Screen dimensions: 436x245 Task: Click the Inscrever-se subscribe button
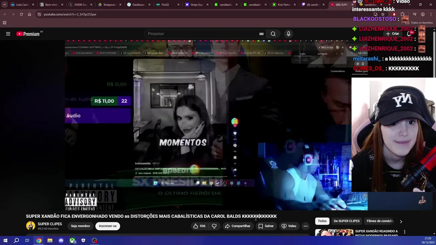(108, 226)
